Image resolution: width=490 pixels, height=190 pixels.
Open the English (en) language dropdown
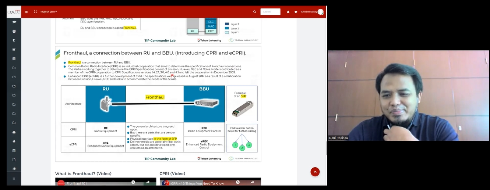pyautogui.click(x=49, y=12)
